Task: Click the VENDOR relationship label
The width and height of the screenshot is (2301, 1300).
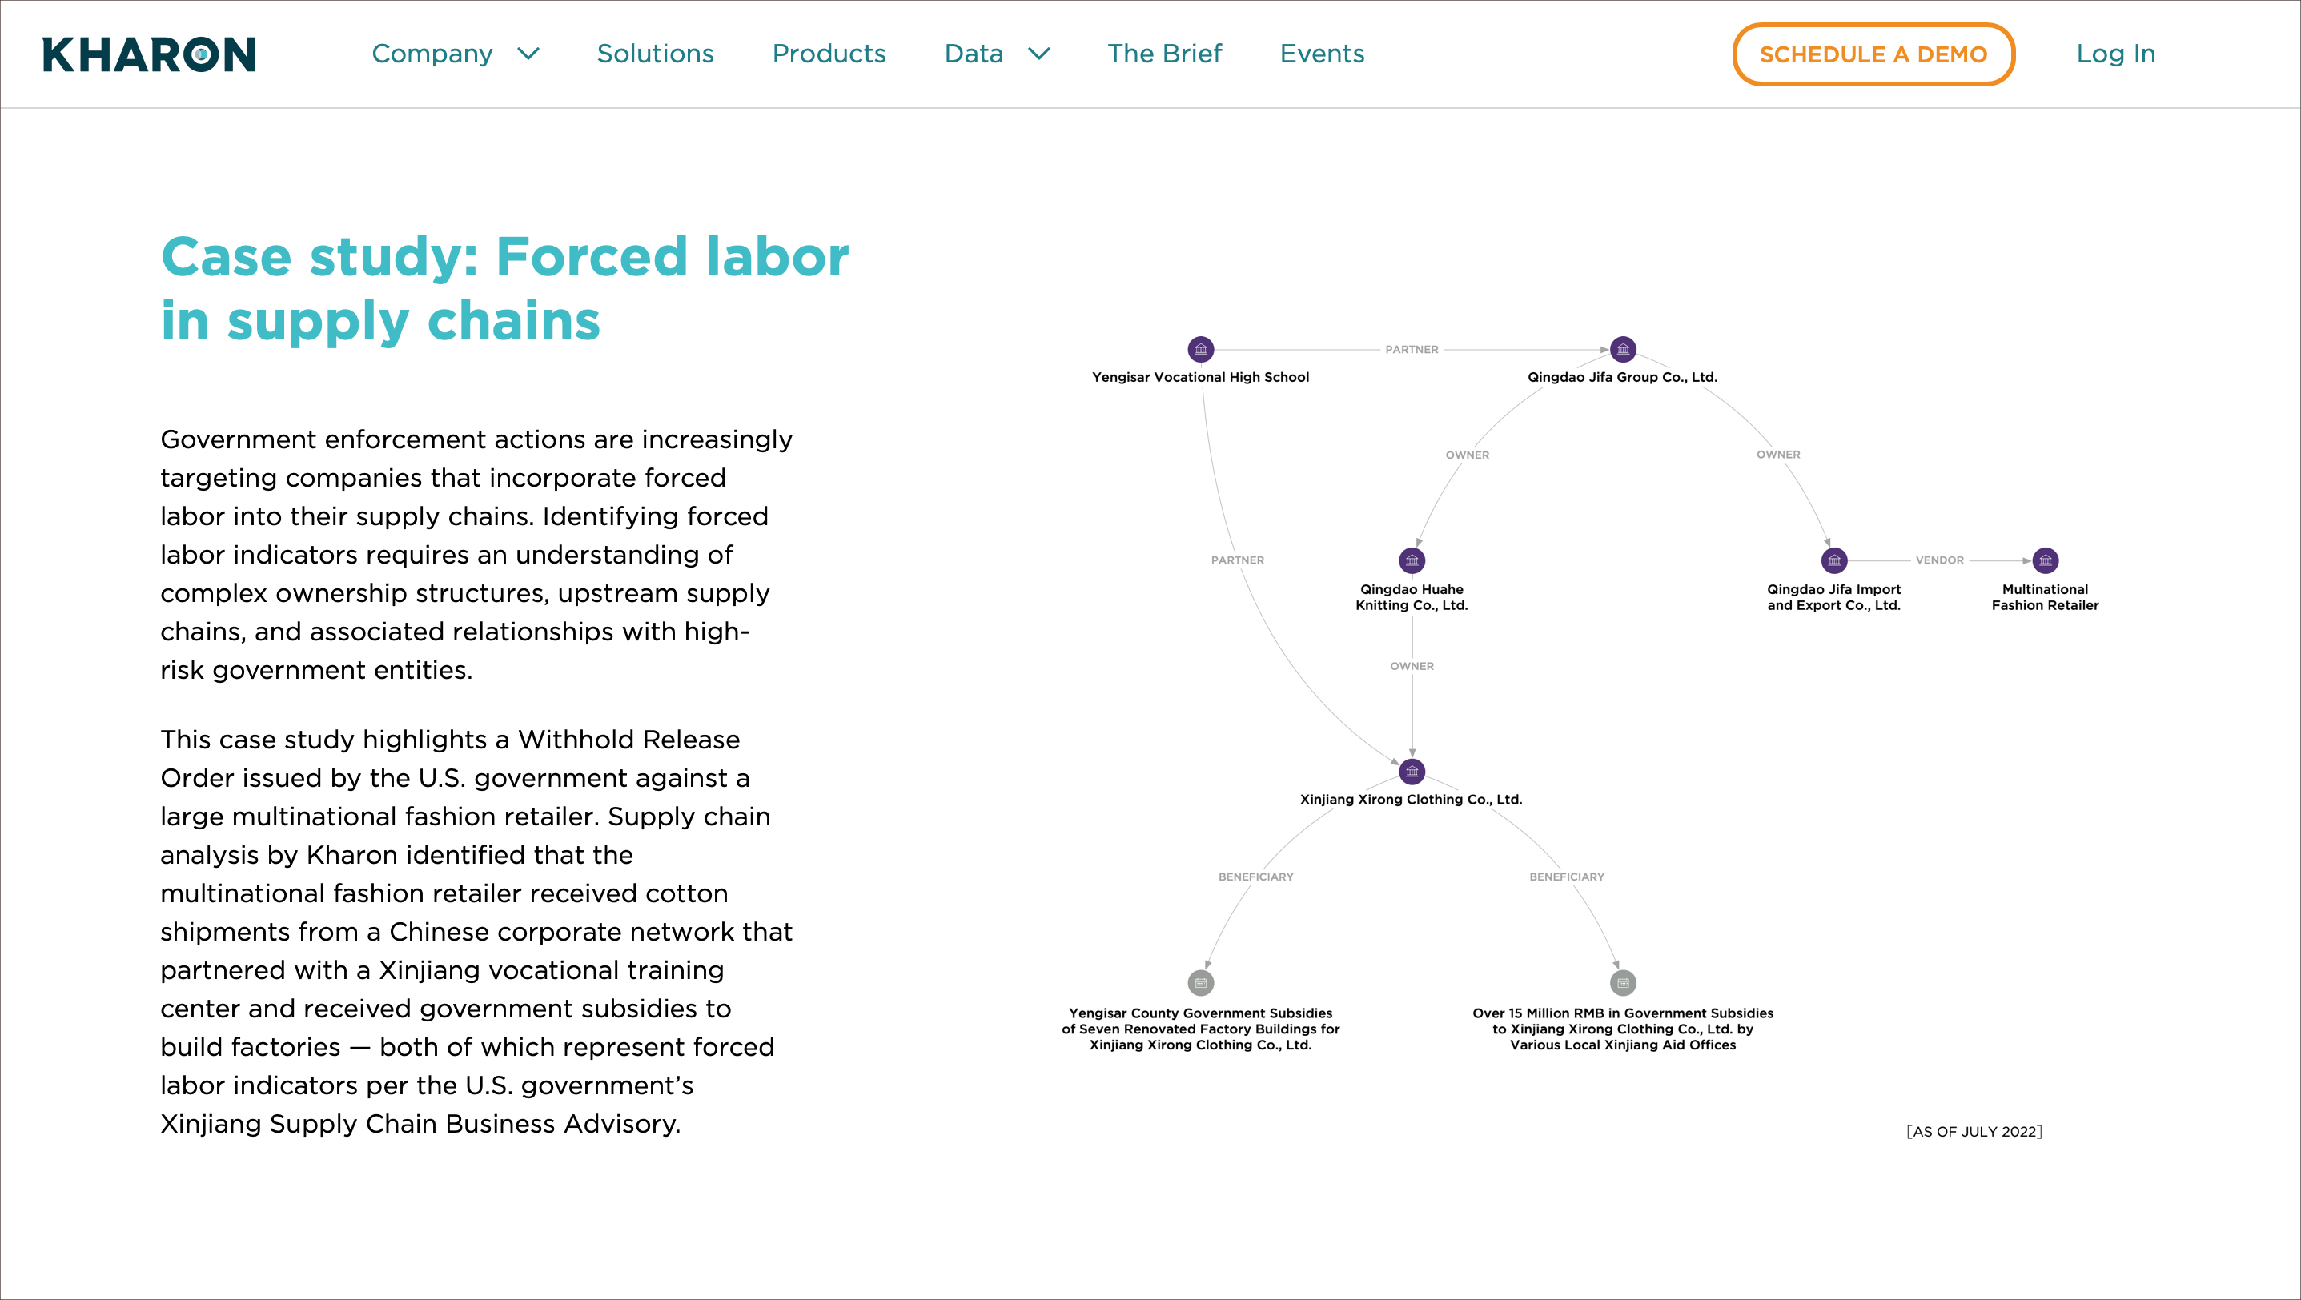Action: (x=1939, y=560)
